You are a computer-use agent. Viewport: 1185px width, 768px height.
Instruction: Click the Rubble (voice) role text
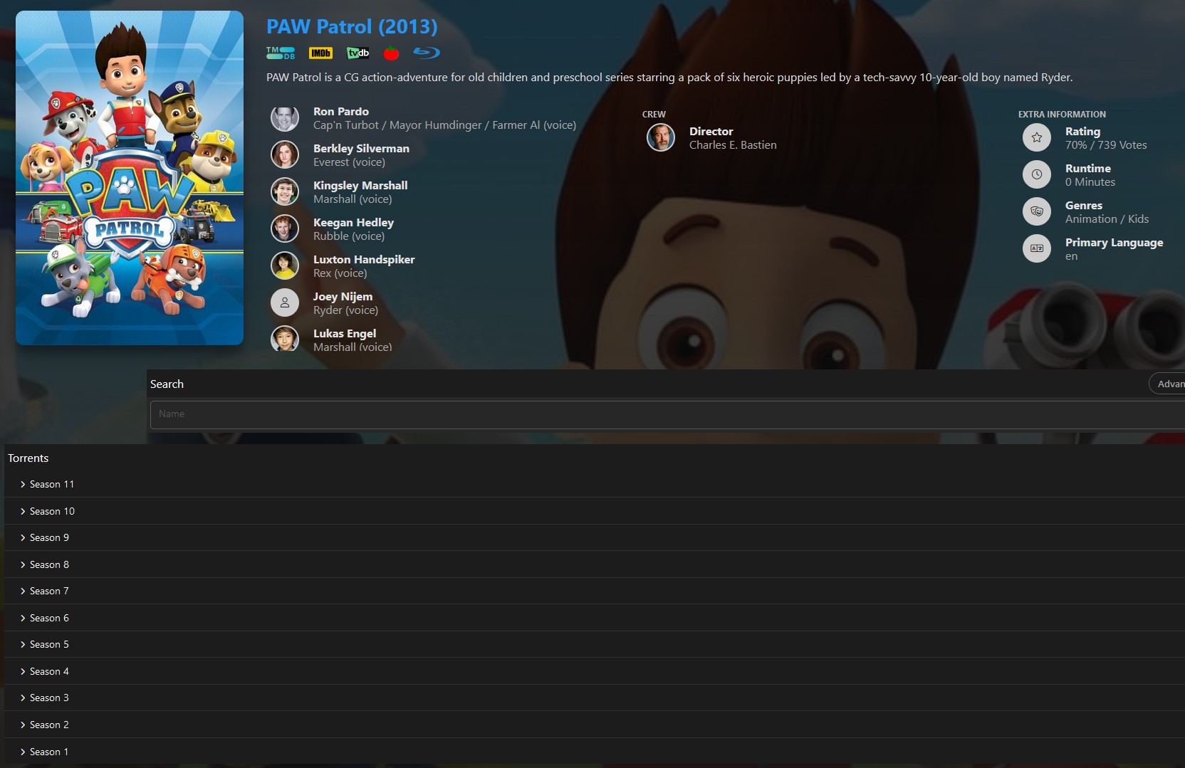349,236
